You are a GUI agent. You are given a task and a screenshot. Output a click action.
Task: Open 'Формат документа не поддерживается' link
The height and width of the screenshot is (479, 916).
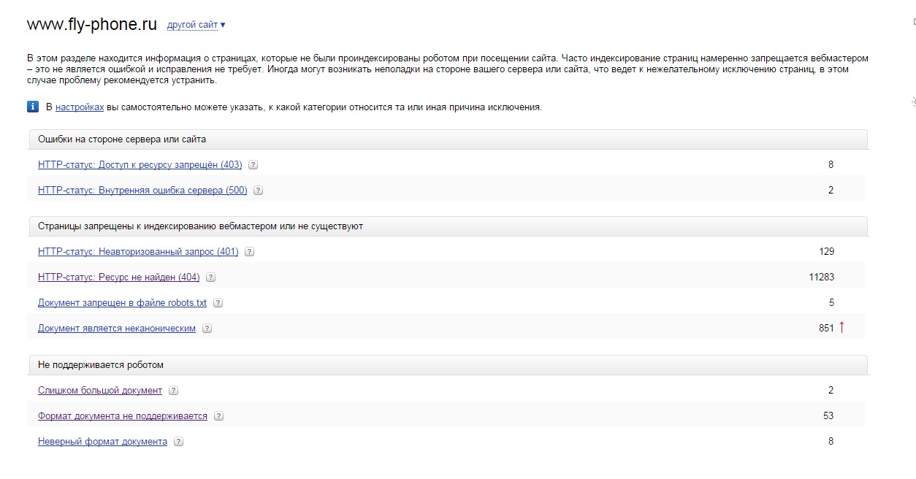point(123,416)
